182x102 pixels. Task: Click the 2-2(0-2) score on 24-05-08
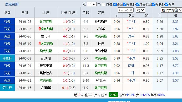[69, 58]
